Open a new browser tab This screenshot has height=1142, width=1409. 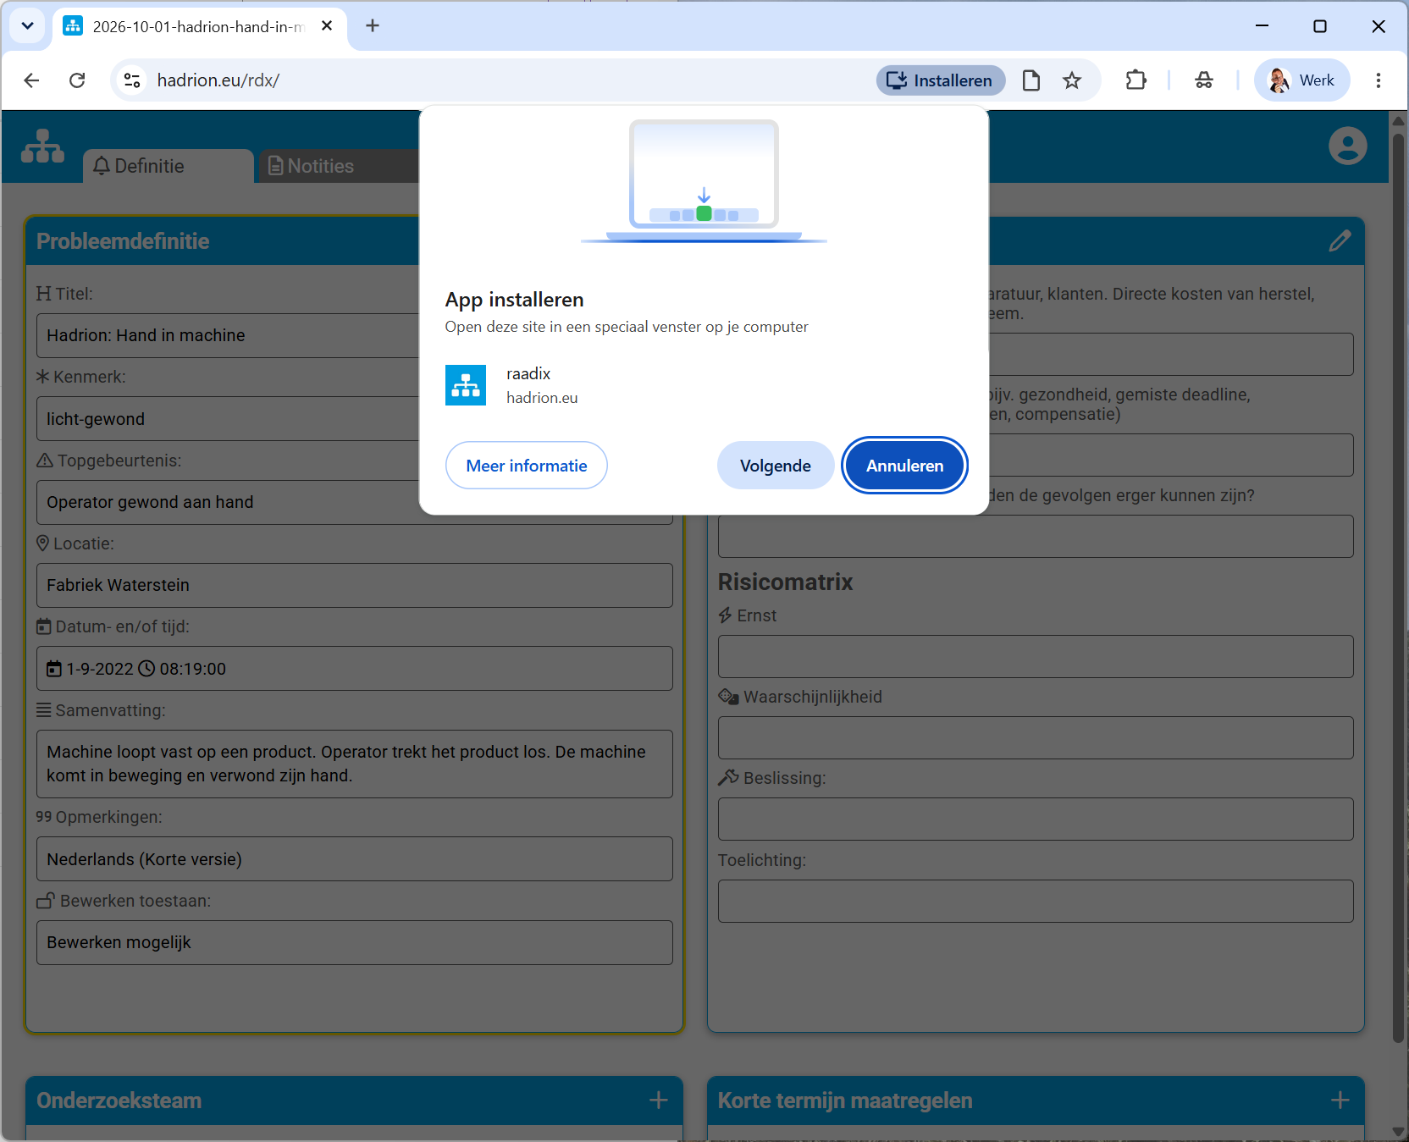click(372, 26)
